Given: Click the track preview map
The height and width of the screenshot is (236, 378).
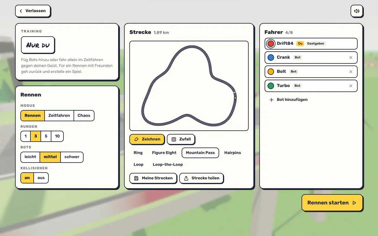Looking at the screenshot, I should tap(189, 86).
